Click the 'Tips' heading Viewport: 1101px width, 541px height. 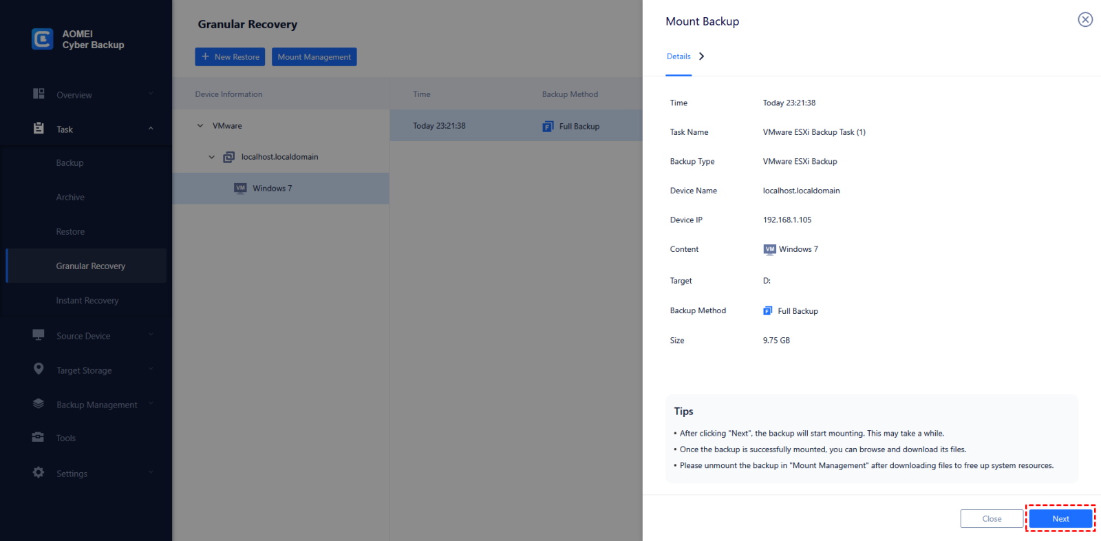683,412
